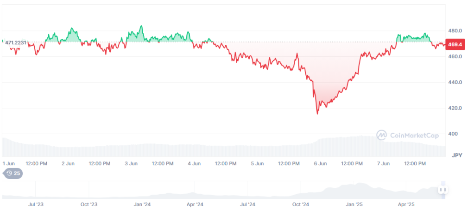The image size is (474, 215).
Task: Select Apr '24 on the navigator timeline
Action: click(195, 203)
